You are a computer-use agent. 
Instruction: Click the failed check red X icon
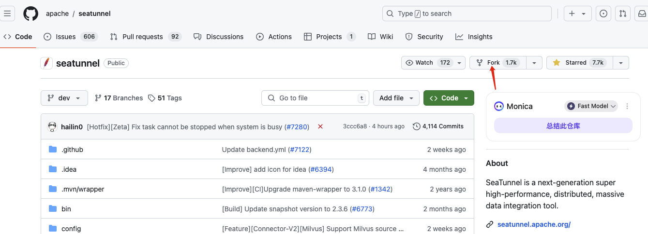[x=320, y=126]
